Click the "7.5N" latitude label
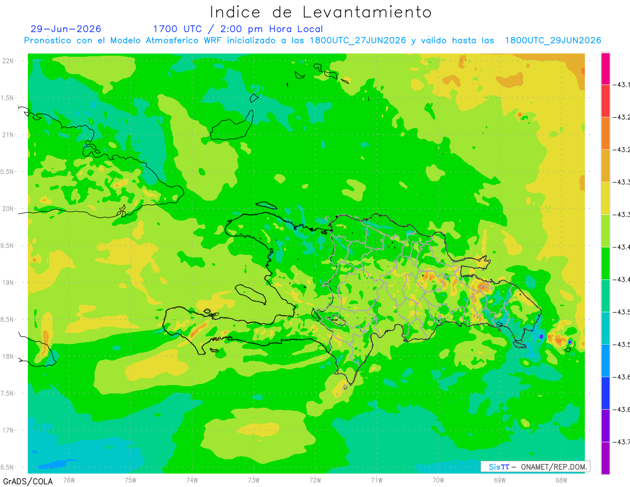 tap(8, 393)
